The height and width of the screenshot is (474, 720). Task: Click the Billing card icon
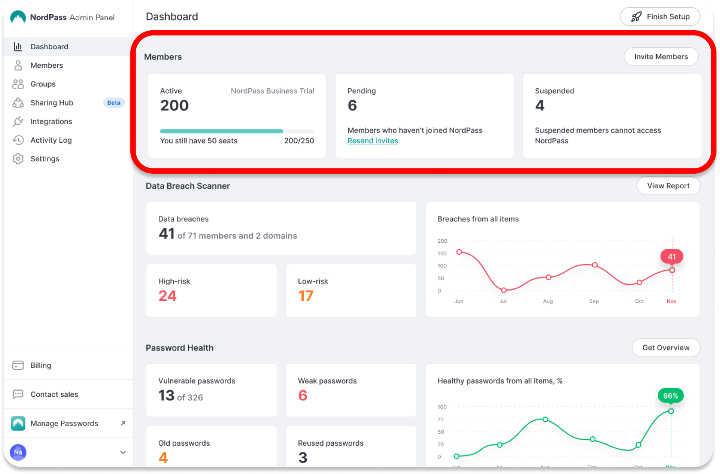[18, 365]
